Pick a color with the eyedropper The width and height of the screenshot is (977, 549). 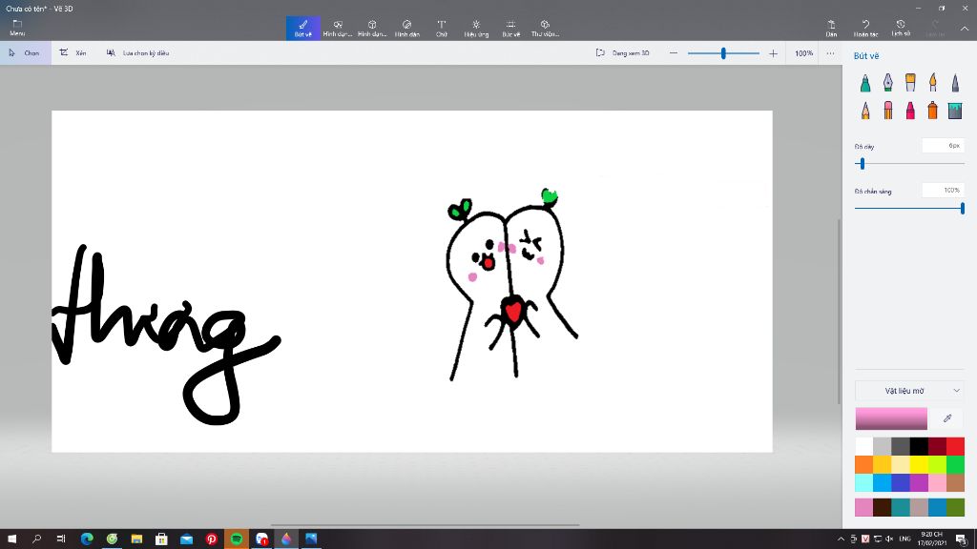click(x=947, y=418)
